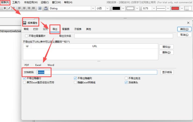Image resolution: width=193 pixels, height=122 pixels.
Task: Open the 帮助(H) menu
Action: click(x=68, y=2)
